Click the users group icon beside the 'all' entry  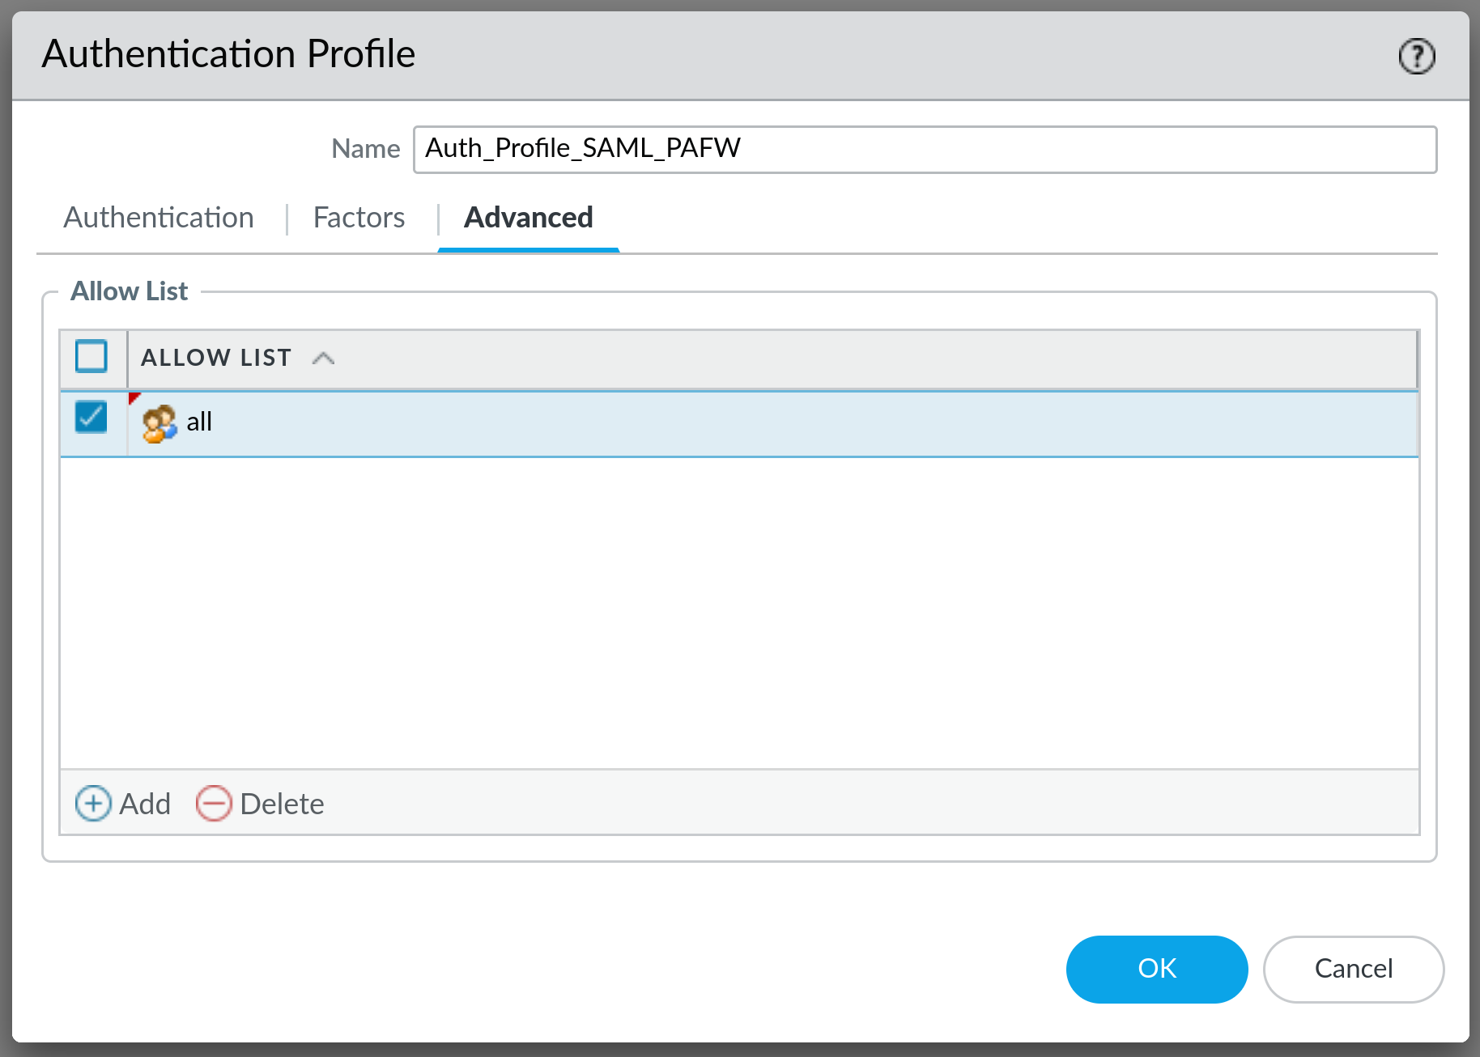pos(159,422)
